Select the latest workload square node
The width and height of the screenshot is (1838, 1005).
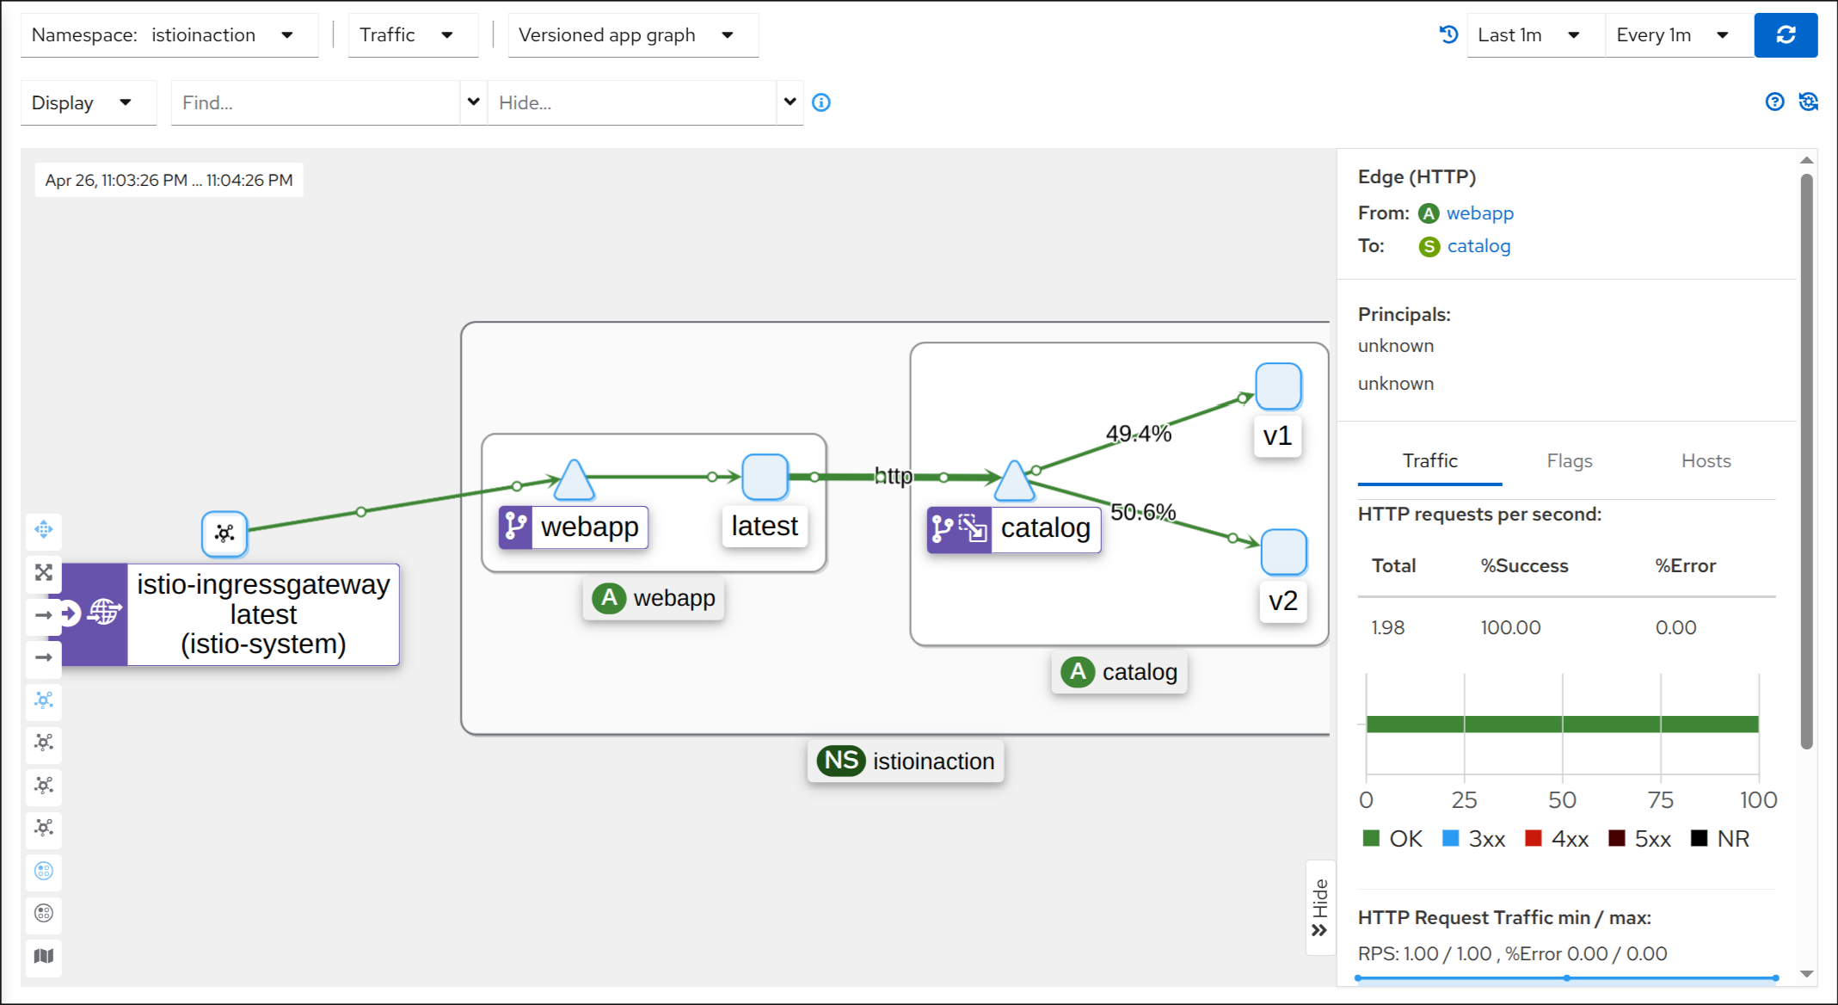point(765,477)
